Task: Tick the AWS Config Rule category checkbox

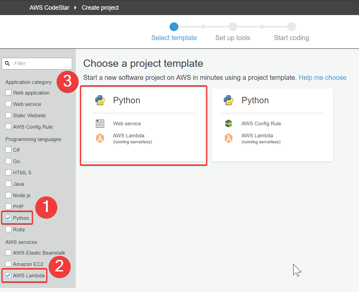Action: 8,126
